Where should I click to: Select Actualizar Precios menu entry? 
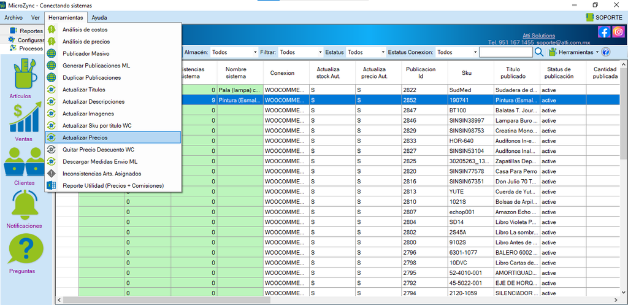[x=113, y=137]
